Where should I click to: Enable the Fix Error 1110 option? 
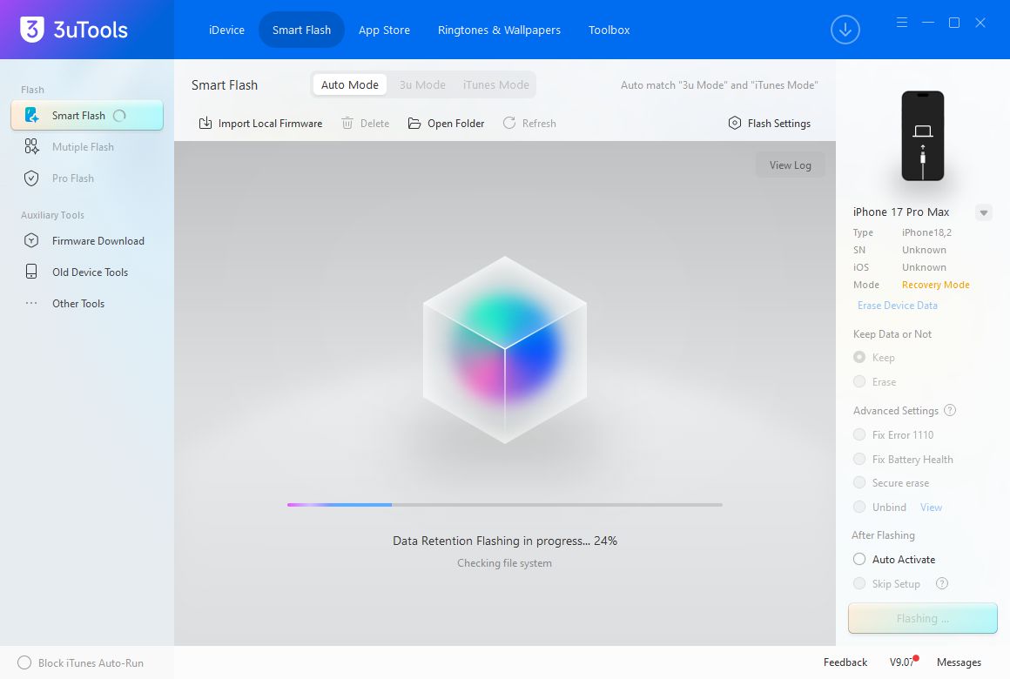click(859, 435)
